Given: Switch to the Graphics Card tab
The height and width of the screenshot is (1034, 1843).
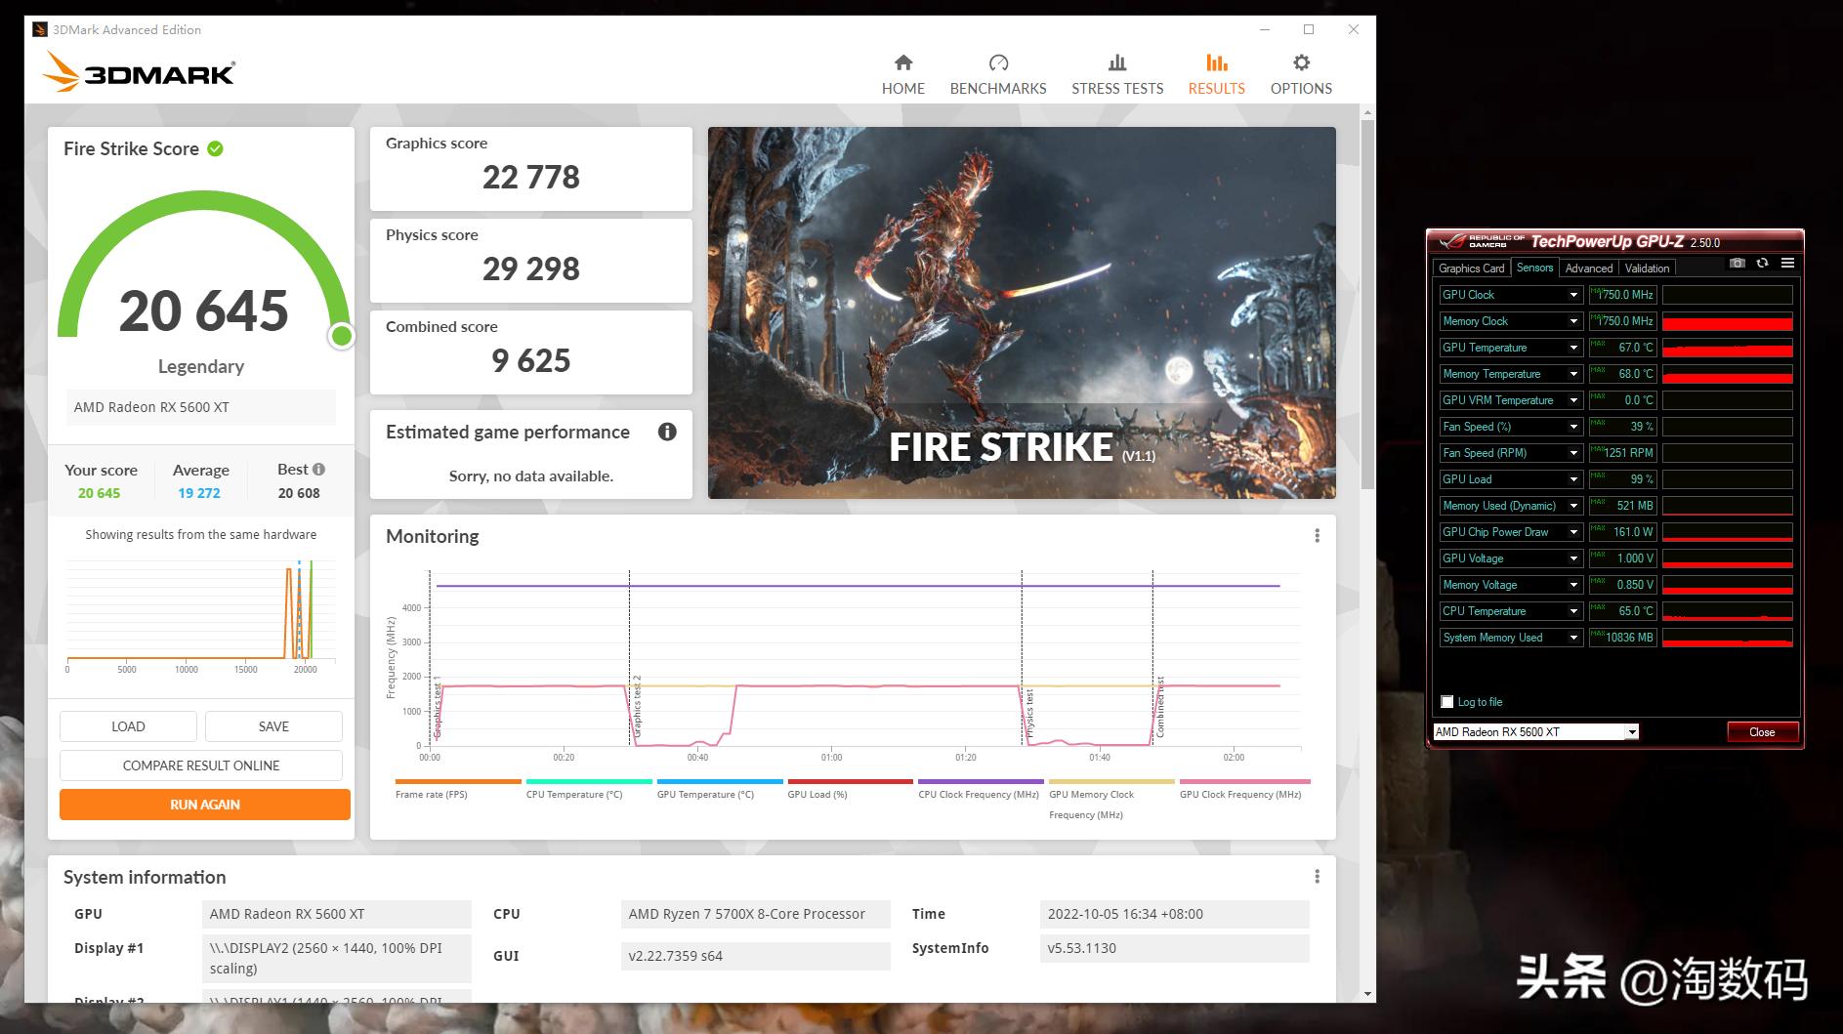Looking at the screenshot, I should [x=1471, y=269].
